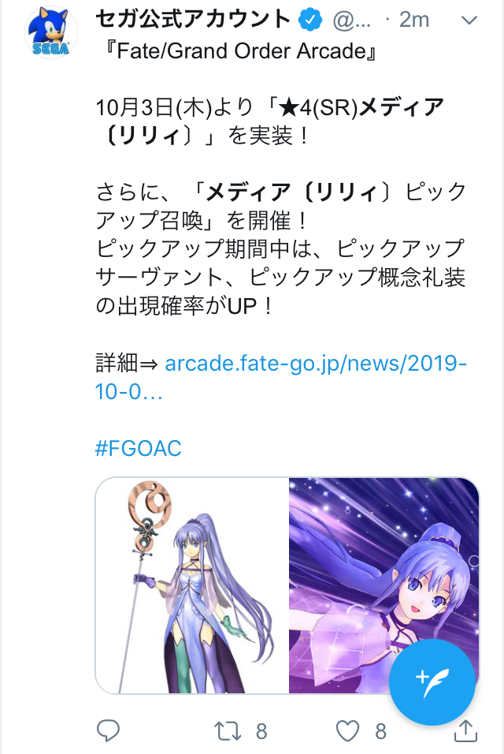
Task: Open the セガ公式アカウント account name
Action: pyautogui.click(x=194, y=19)
